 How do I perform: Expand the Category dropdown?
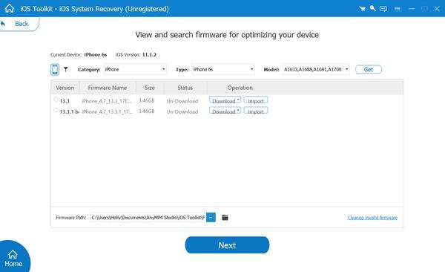[x=135, y=69]
